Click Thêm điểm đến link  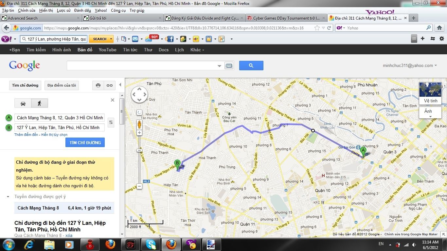[x=26, y=135]
